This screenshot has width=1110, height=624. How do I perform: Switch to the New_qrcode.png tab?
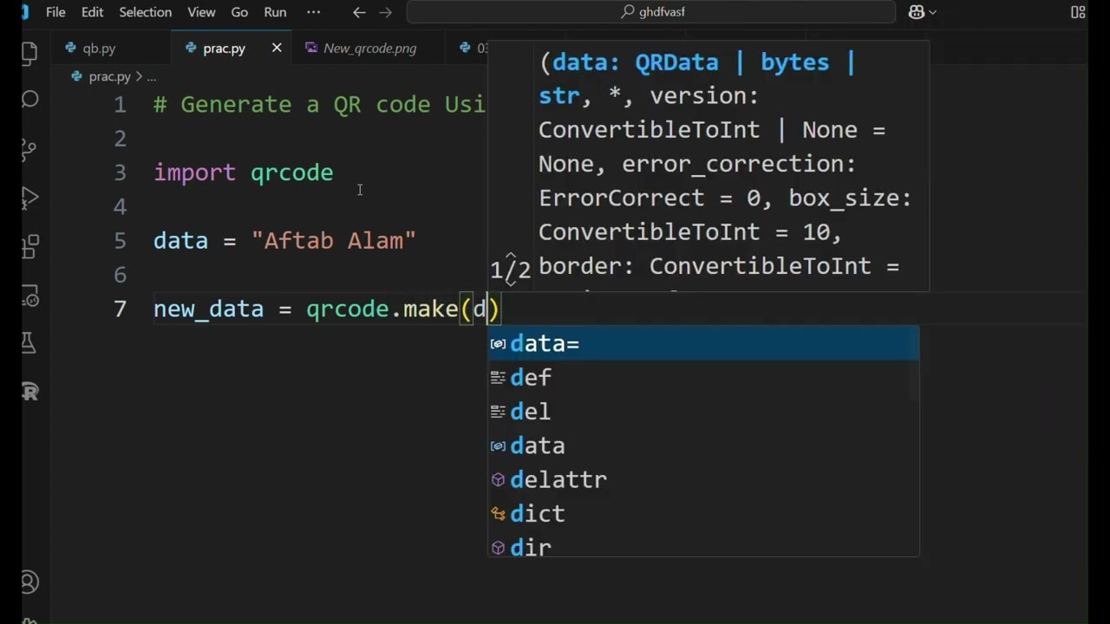click(369, 49)
